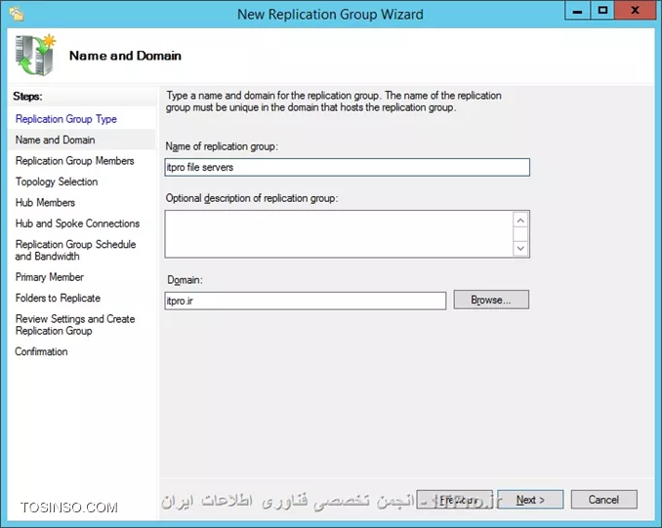Cancel the replication group wizard
Image resolution: width=662 pixels, height=528 pixels.
(x=603, y=500)
